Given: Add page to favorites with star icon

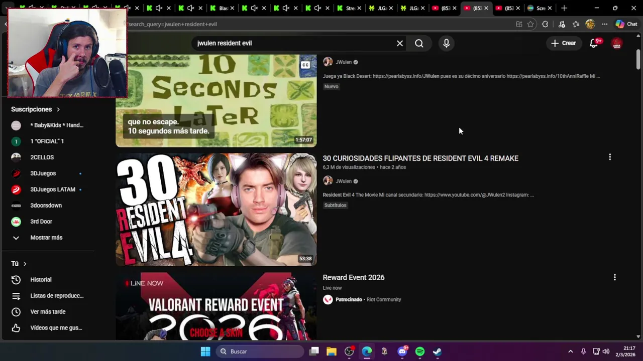Looking at the screenshot, I should tap(530, 24).
